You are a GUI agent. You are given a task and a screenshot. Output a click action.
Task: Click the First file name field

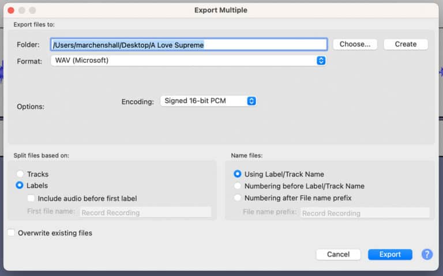[145, 212]
